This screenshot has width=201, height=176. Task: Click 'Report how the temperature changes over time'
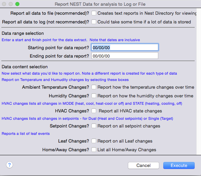pyautogui.click(x=146, y=87)
